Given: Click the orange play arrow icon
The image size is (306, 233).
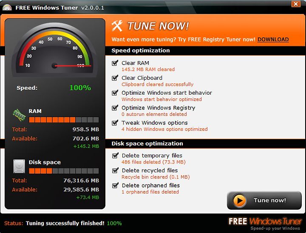Looking at the screenshot, I should [239, 200].
